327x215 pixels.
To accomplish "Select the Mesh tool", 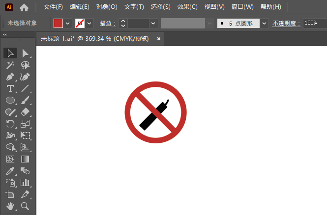I will 10,159.
